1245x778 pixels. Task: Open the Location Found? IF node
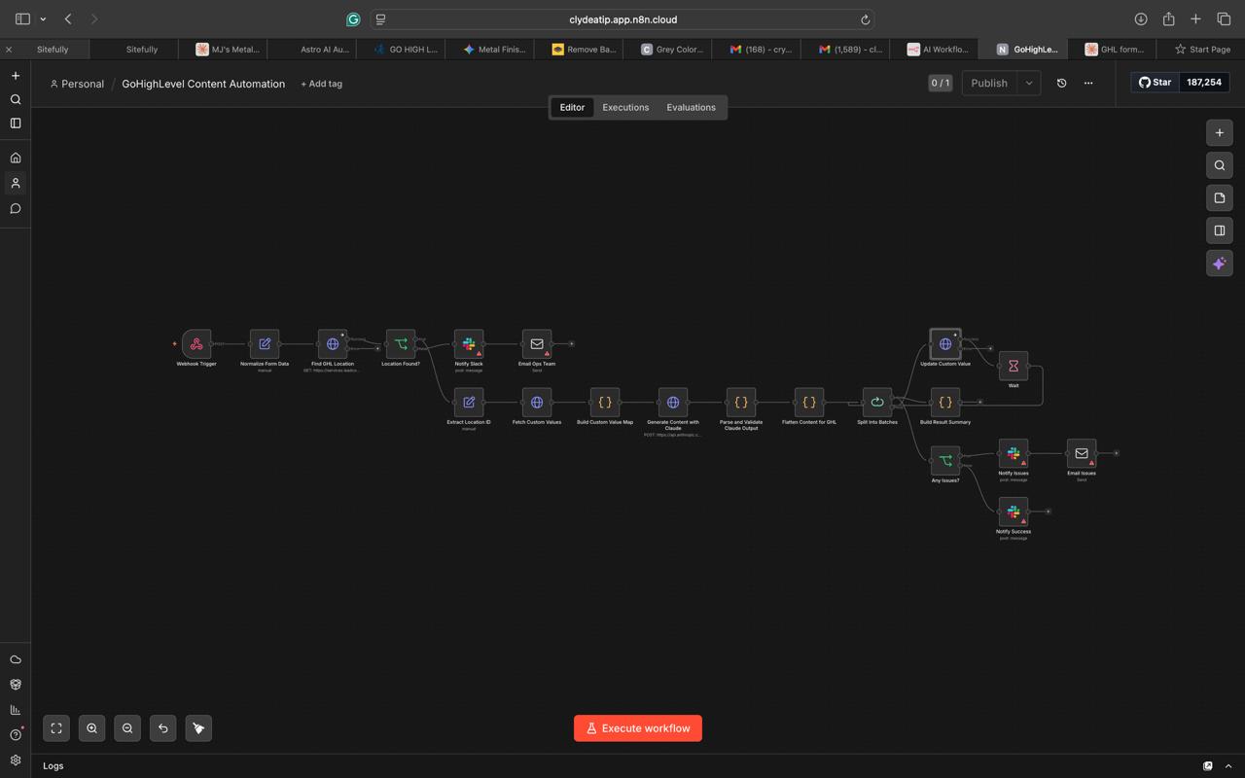pyautogui.click(x=401, y=344)
